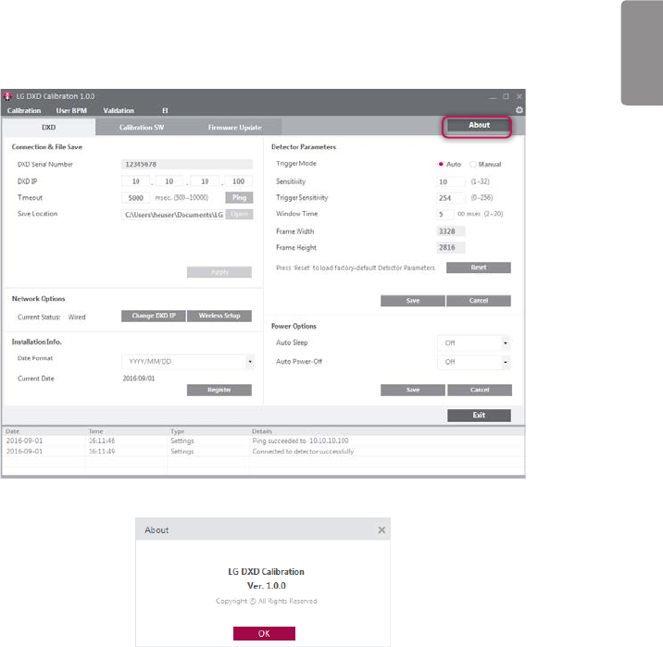Close the About dialog with X
663x647 pixels.
pos(382,530)
